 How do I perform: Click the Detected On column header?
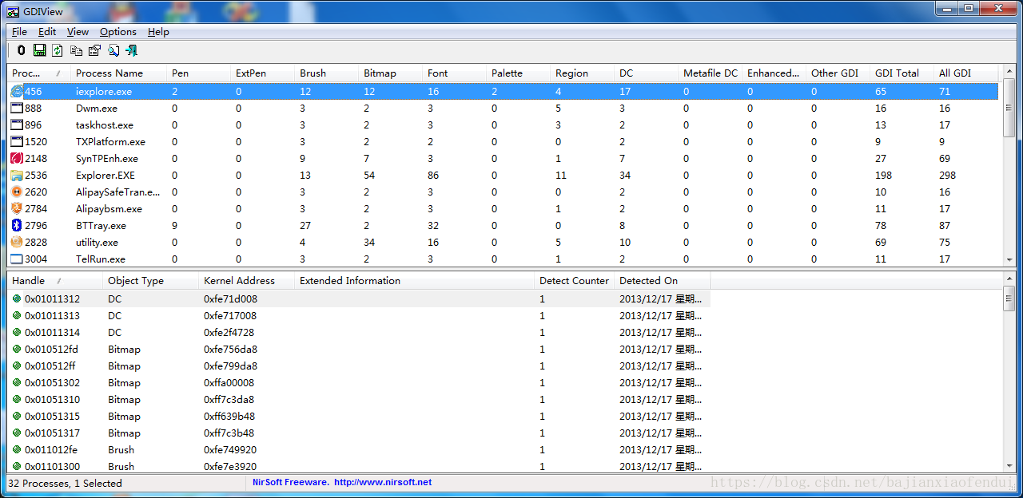[662, 281]
